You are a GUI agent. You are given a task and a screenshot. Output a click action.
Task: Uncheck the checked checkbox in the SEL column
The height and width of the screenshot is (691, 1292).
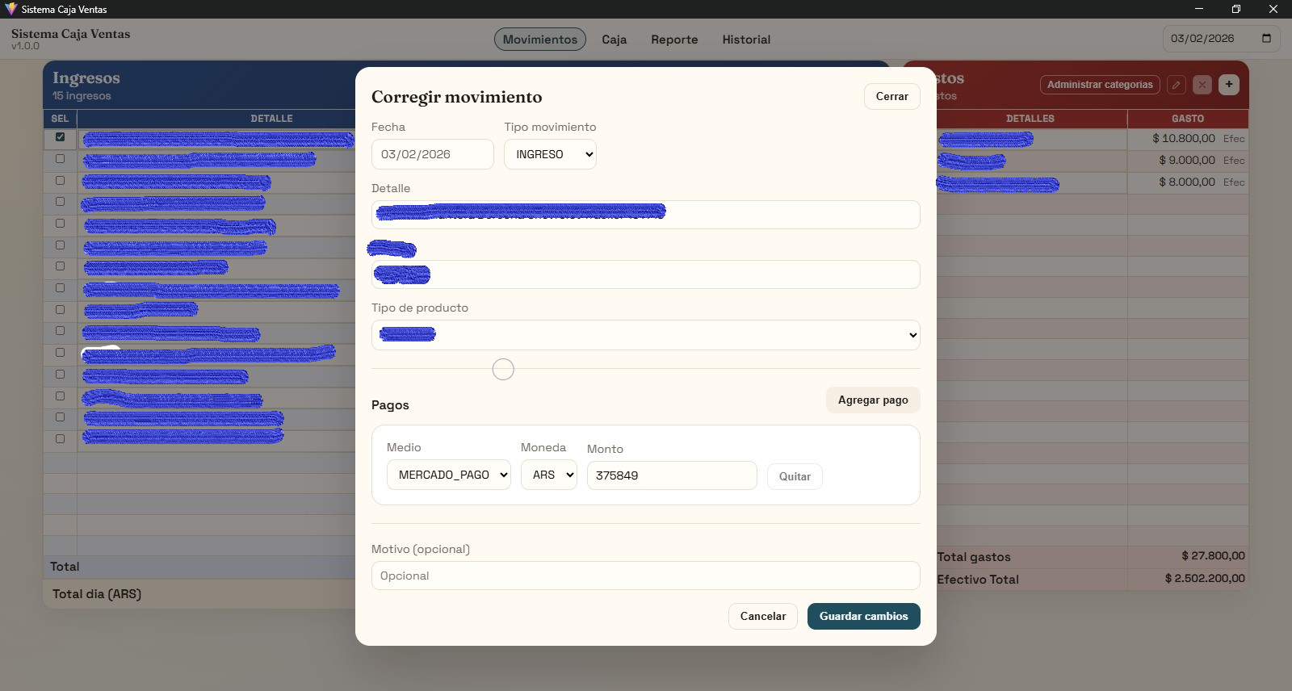(x=60, y=137)
